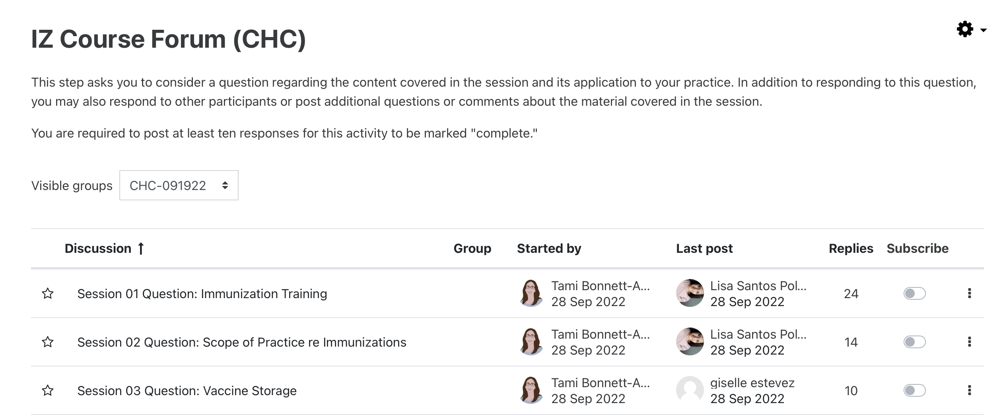Expand the caret next to settings gear

point(984,30)
